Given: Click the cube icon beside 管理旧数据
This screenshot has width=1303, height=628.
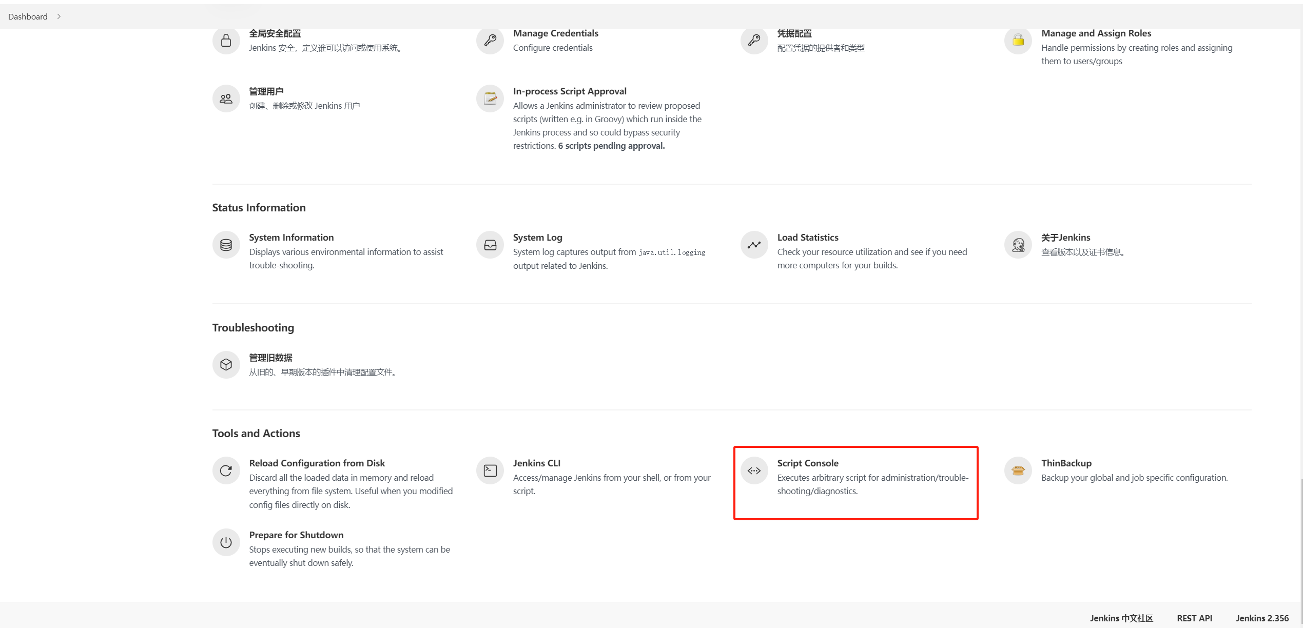Looking at the screenshot, I should (x=226, y=365).
